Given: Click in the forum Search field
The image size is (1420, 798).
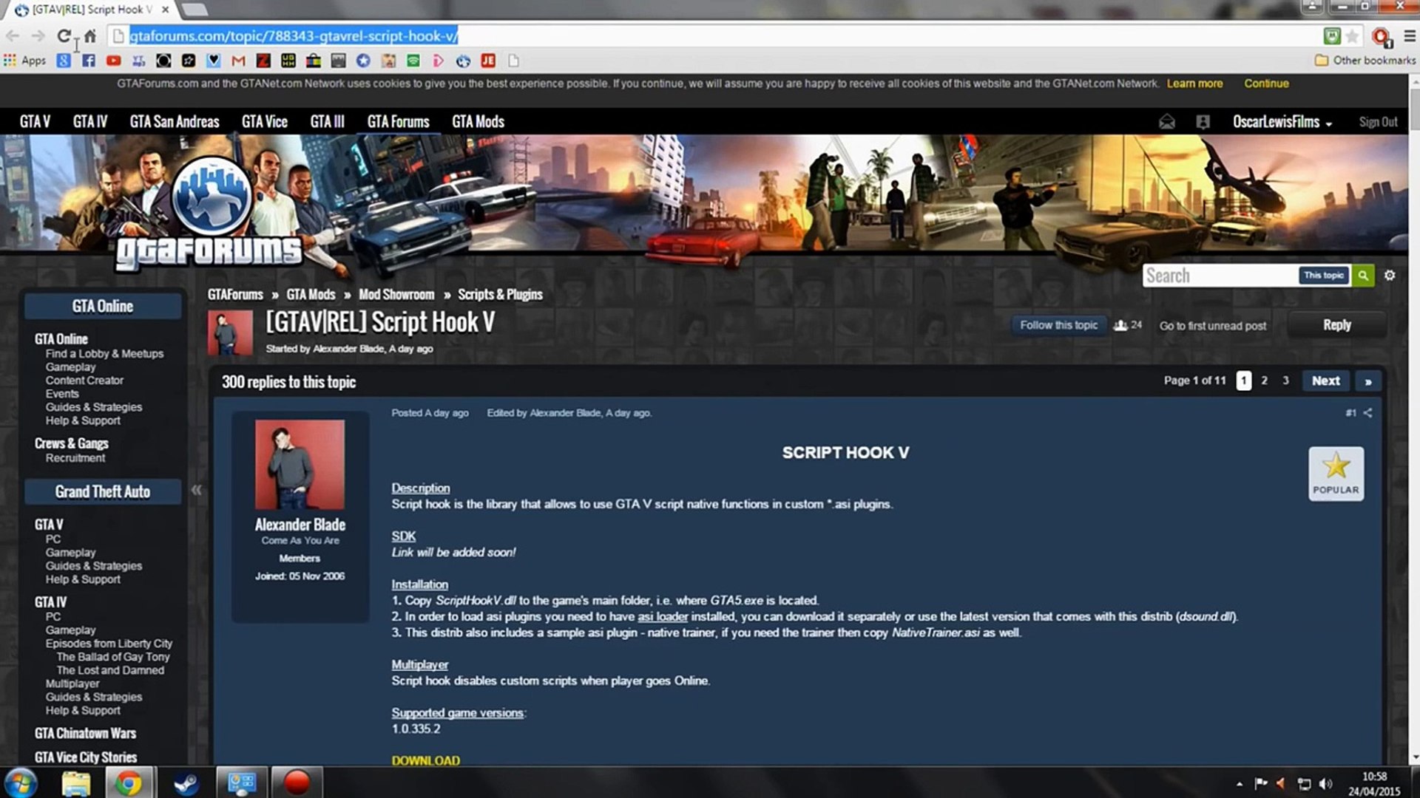Looking at the screenshot, I should click(1219, 276).
